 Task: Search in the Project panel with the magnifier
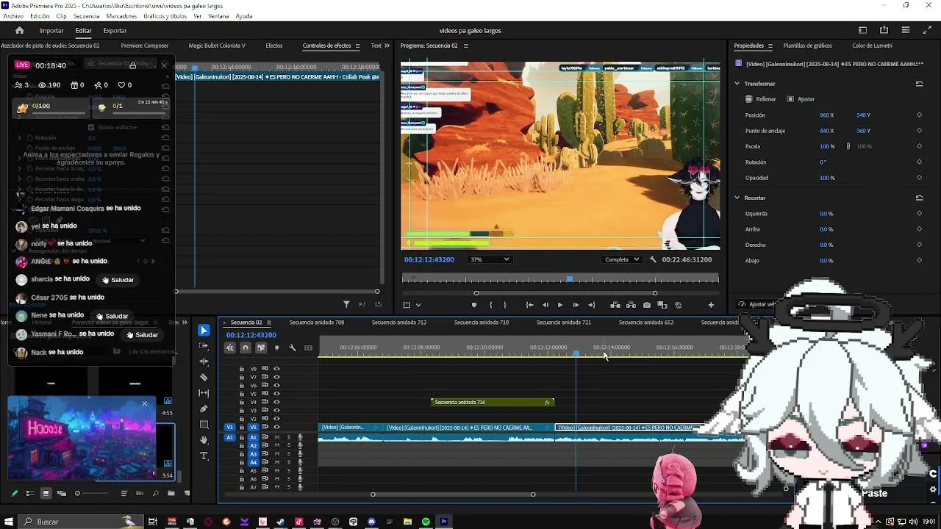156,493
